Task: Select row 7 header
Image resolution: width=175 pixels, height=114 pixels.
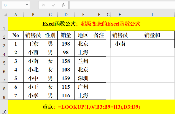Action: pos(4,78)
